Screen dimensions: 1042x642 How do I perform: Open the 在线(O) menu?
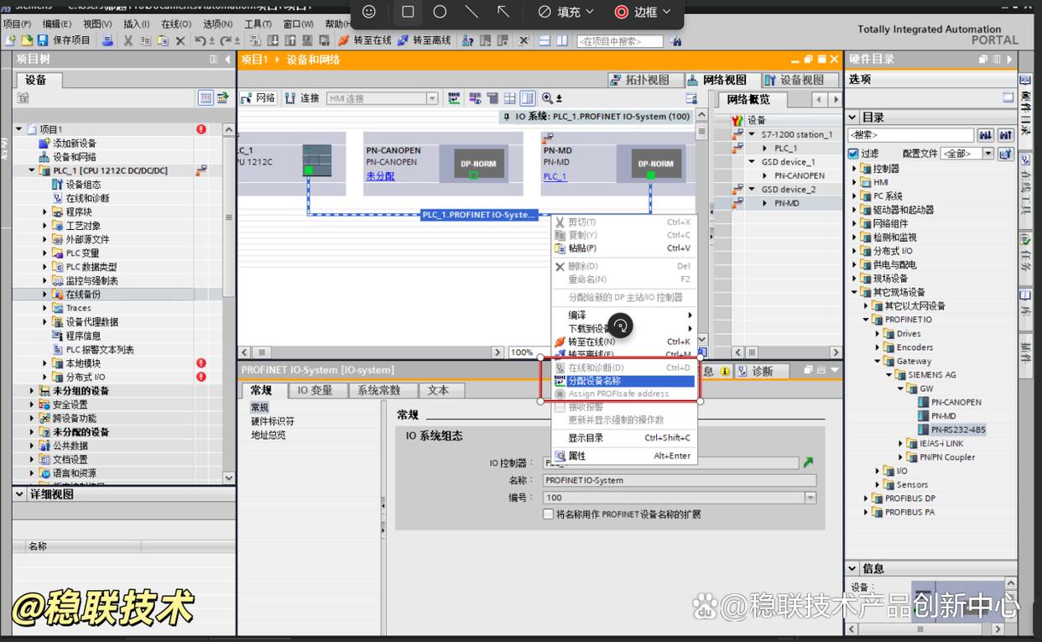tap(176, 23)
